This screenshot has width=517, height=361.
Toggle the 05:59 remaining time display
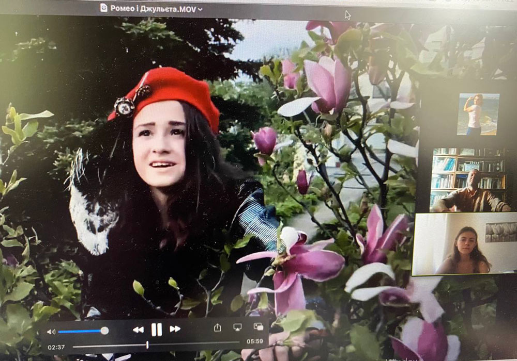pos(254,341)
